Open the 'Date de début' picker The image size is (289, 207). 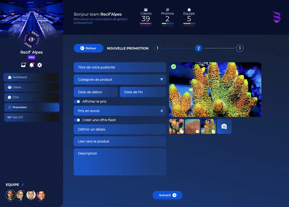click(x=96, y=92)
